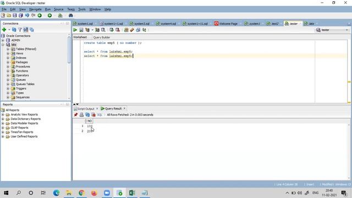Image resolution: width=352 pixels, height=198 pixels.
Task: Click the binoculars Find DB Object icon
Action: pos(71,15)
